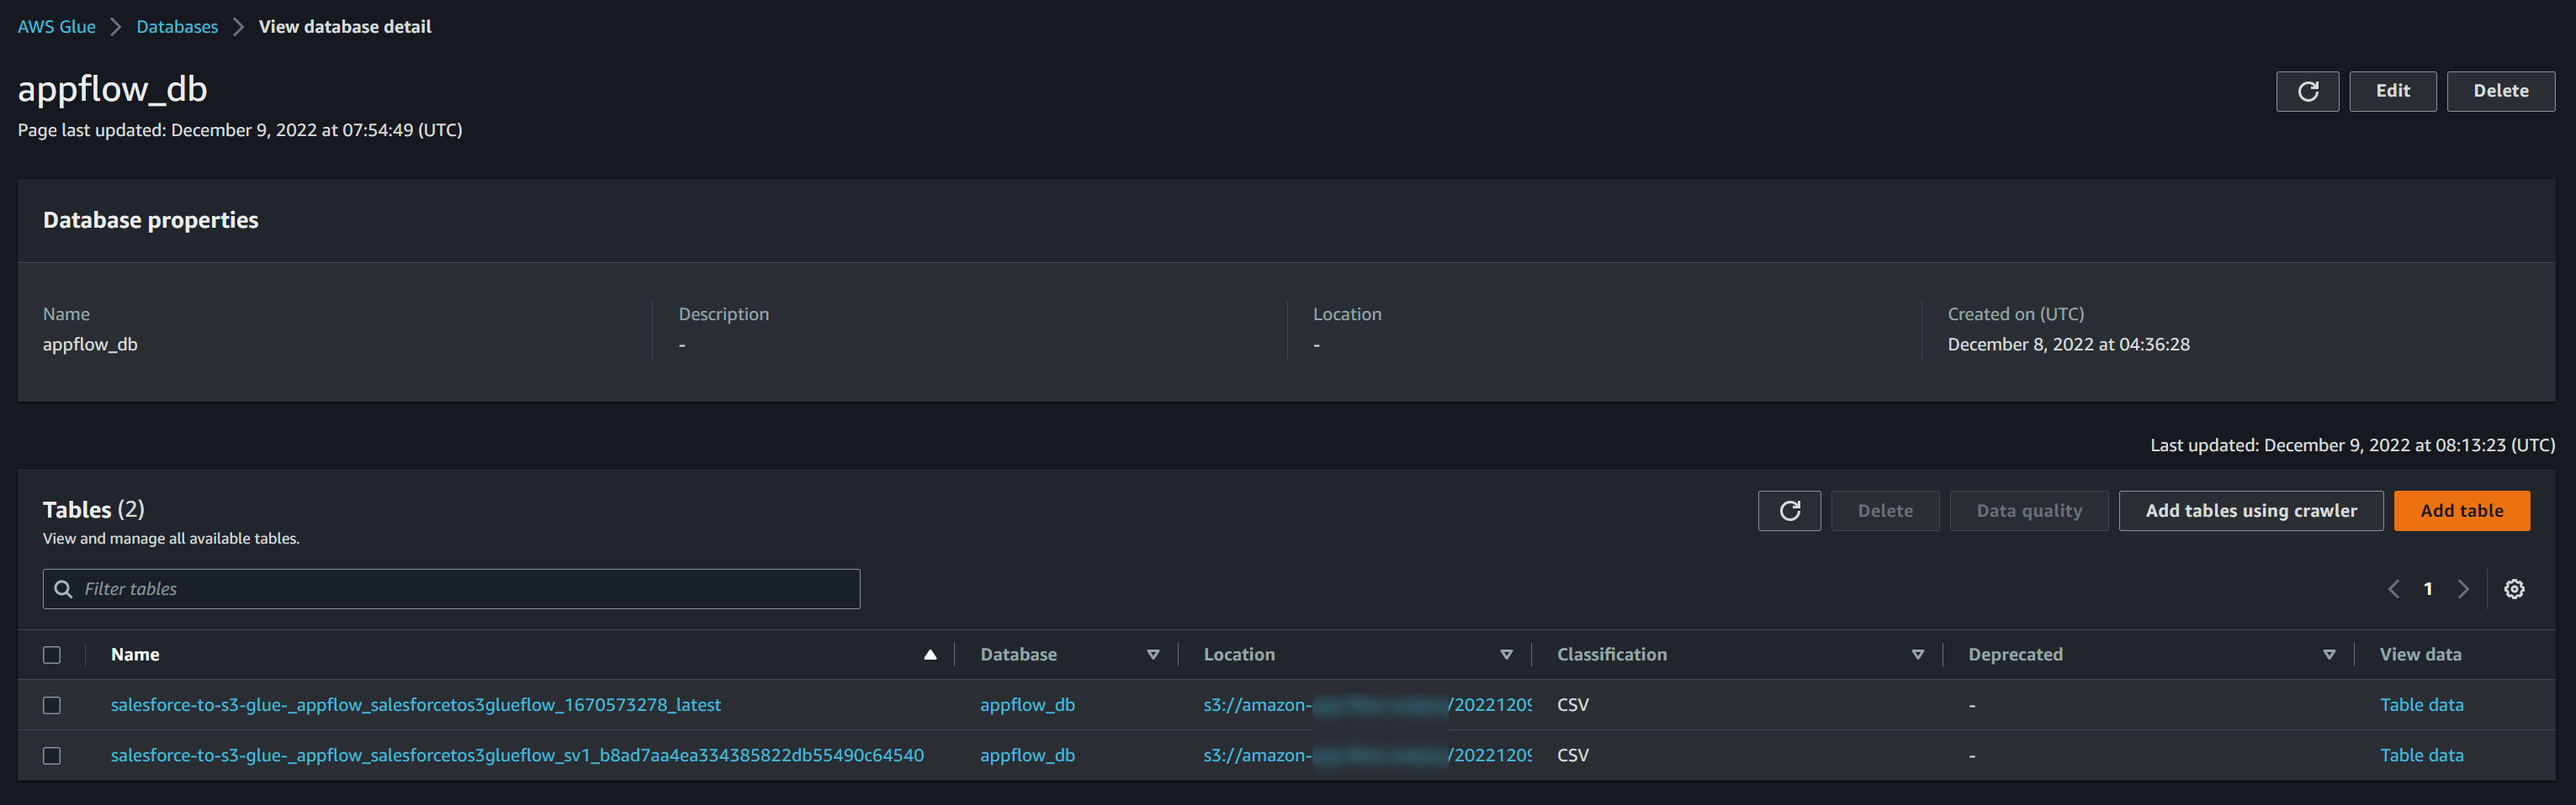Image resolution: width=2576 pixels, height=805 pixels.
Task: Click the search magnifier in Filter tables
Action: pyautogui.click(x=63, y=589)
